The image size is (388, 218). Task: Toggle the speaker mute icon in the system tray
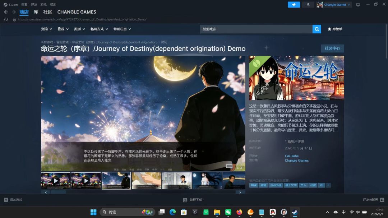tap(357, 212)
